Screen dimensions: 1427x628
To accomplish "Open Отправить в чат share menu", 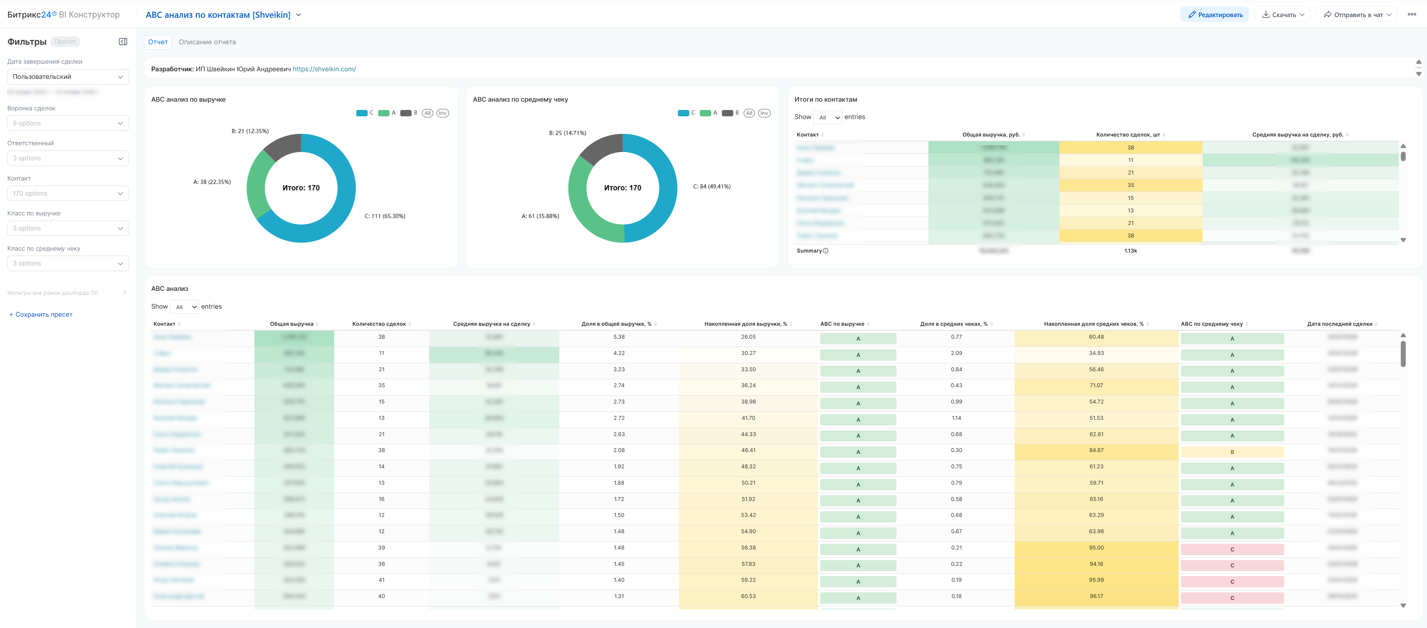I will [1357, 15].
